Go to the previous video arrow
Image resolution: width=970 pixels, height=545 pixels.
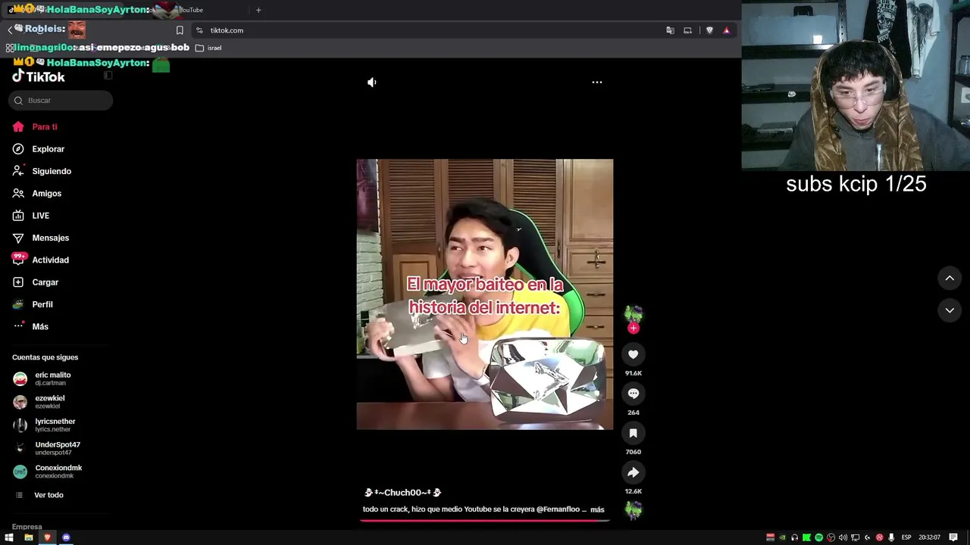[950, 279]
